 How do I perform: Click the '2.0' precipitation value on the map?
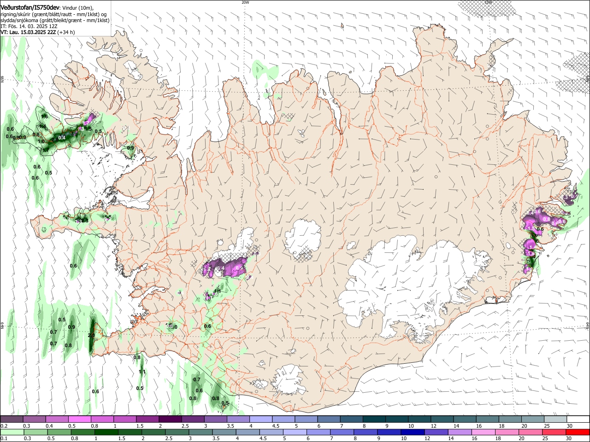pos(91,336)
